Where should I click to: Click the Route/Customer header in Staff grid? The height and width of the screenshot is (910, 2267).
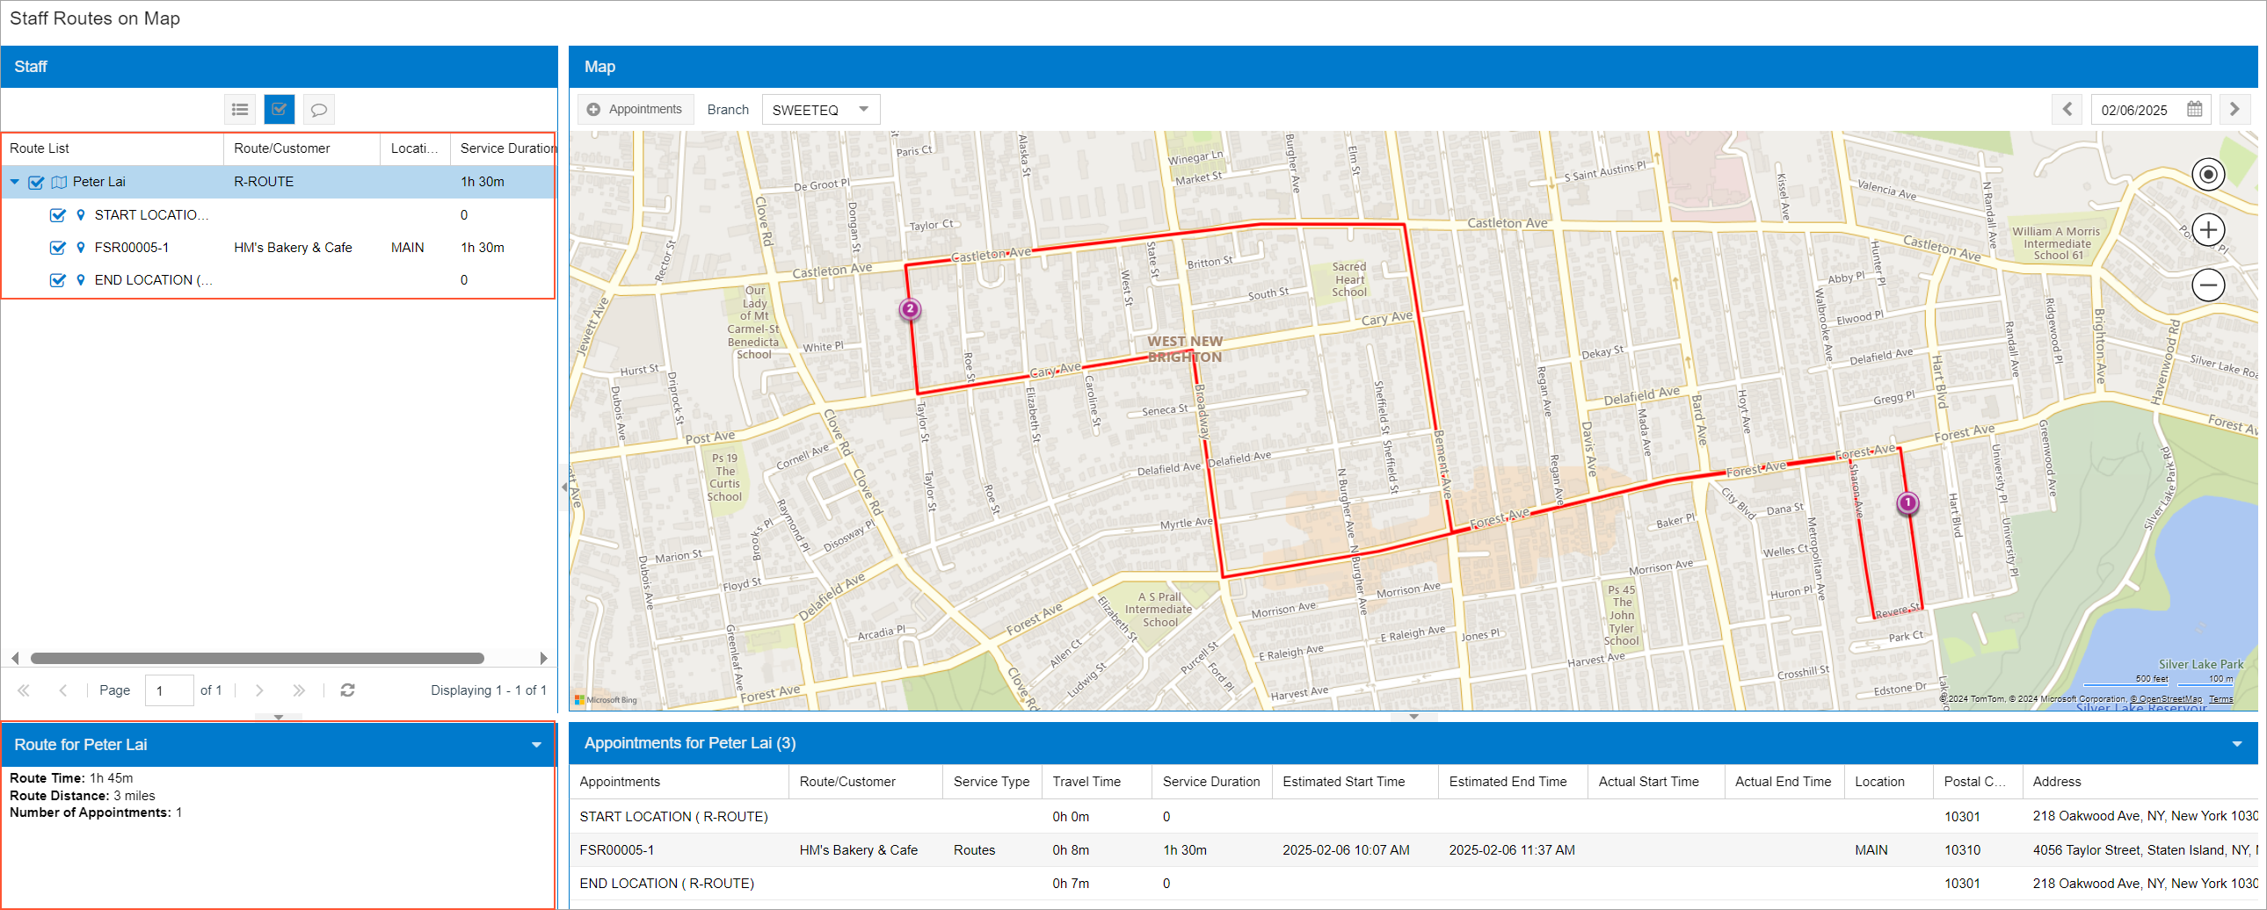[302, 148]
